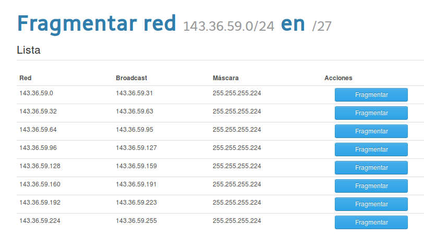Fragment the 143.36.59.64 subnet
This screenshot has height=238, width=424.
tap(371, 131)
